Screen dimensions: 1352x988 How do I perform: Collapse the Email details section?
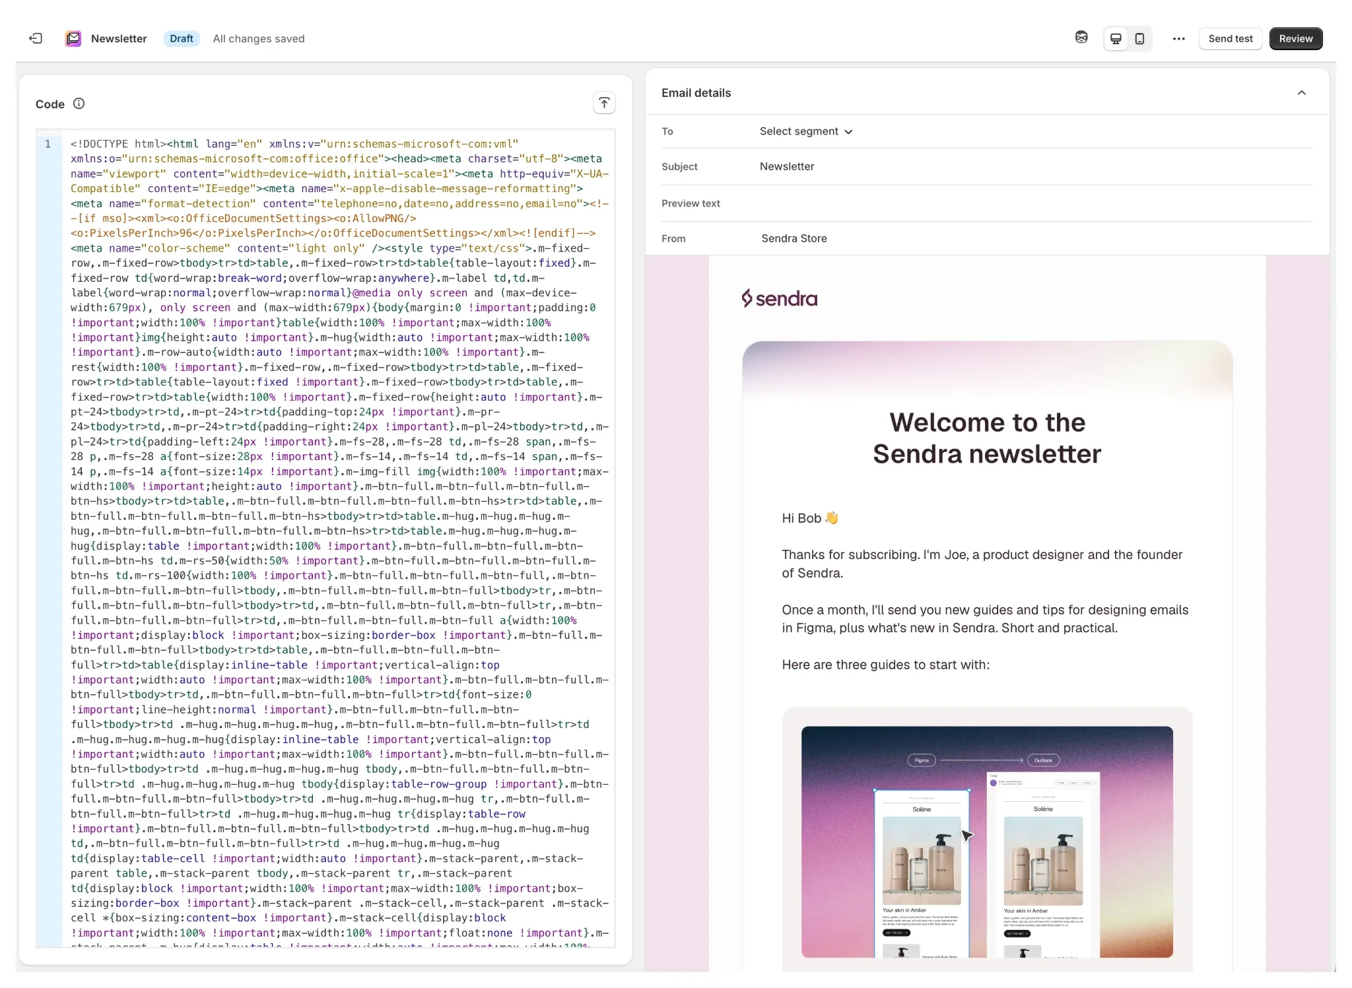tap(1301, 92)
